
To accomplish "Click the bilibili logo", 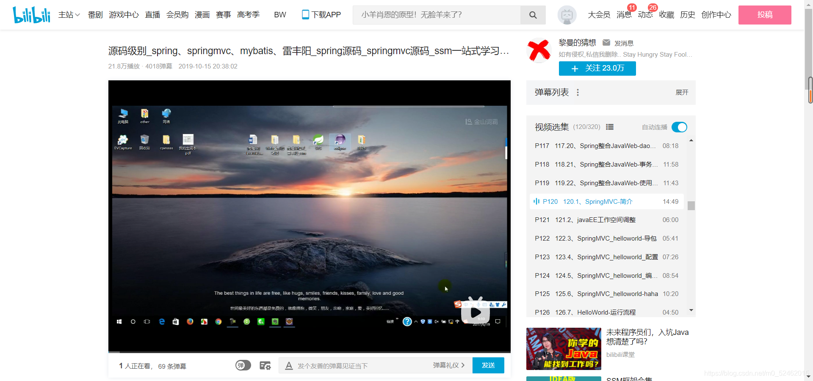I will 31,15.
